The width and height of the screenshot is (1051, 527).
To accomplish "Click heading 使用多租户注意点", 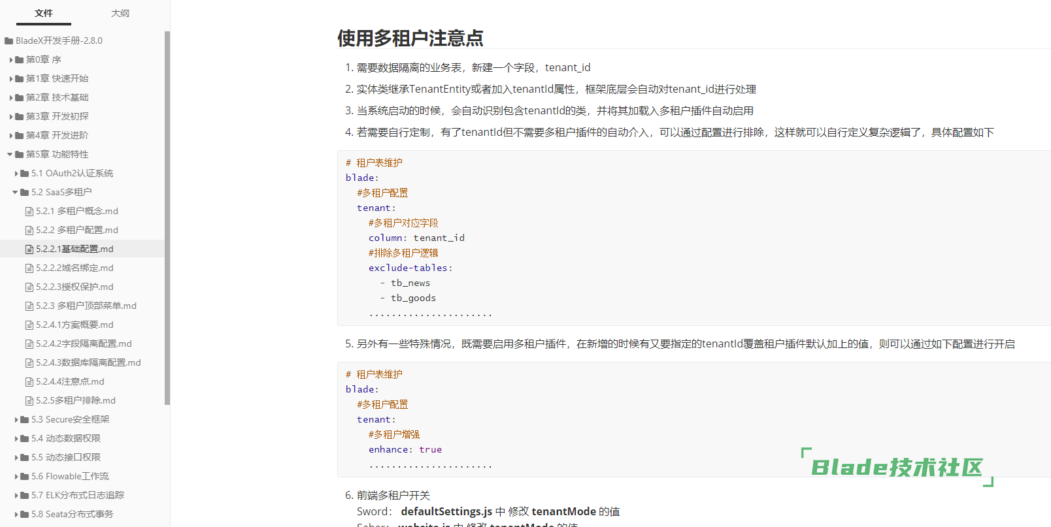I will coord(410,38).
